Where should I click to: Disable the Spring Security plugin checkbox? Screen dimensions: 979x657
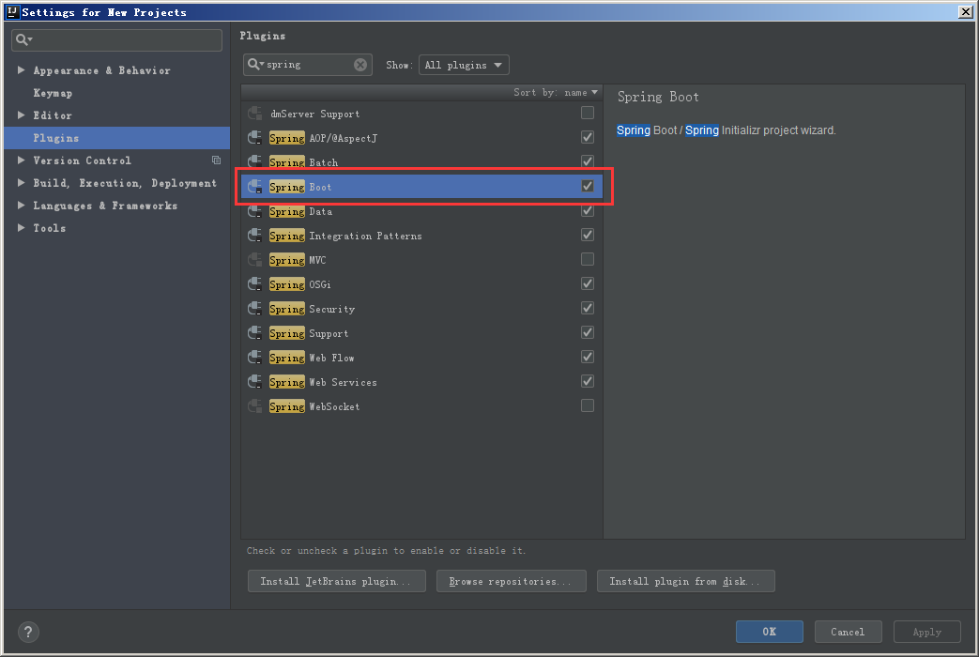588,308
